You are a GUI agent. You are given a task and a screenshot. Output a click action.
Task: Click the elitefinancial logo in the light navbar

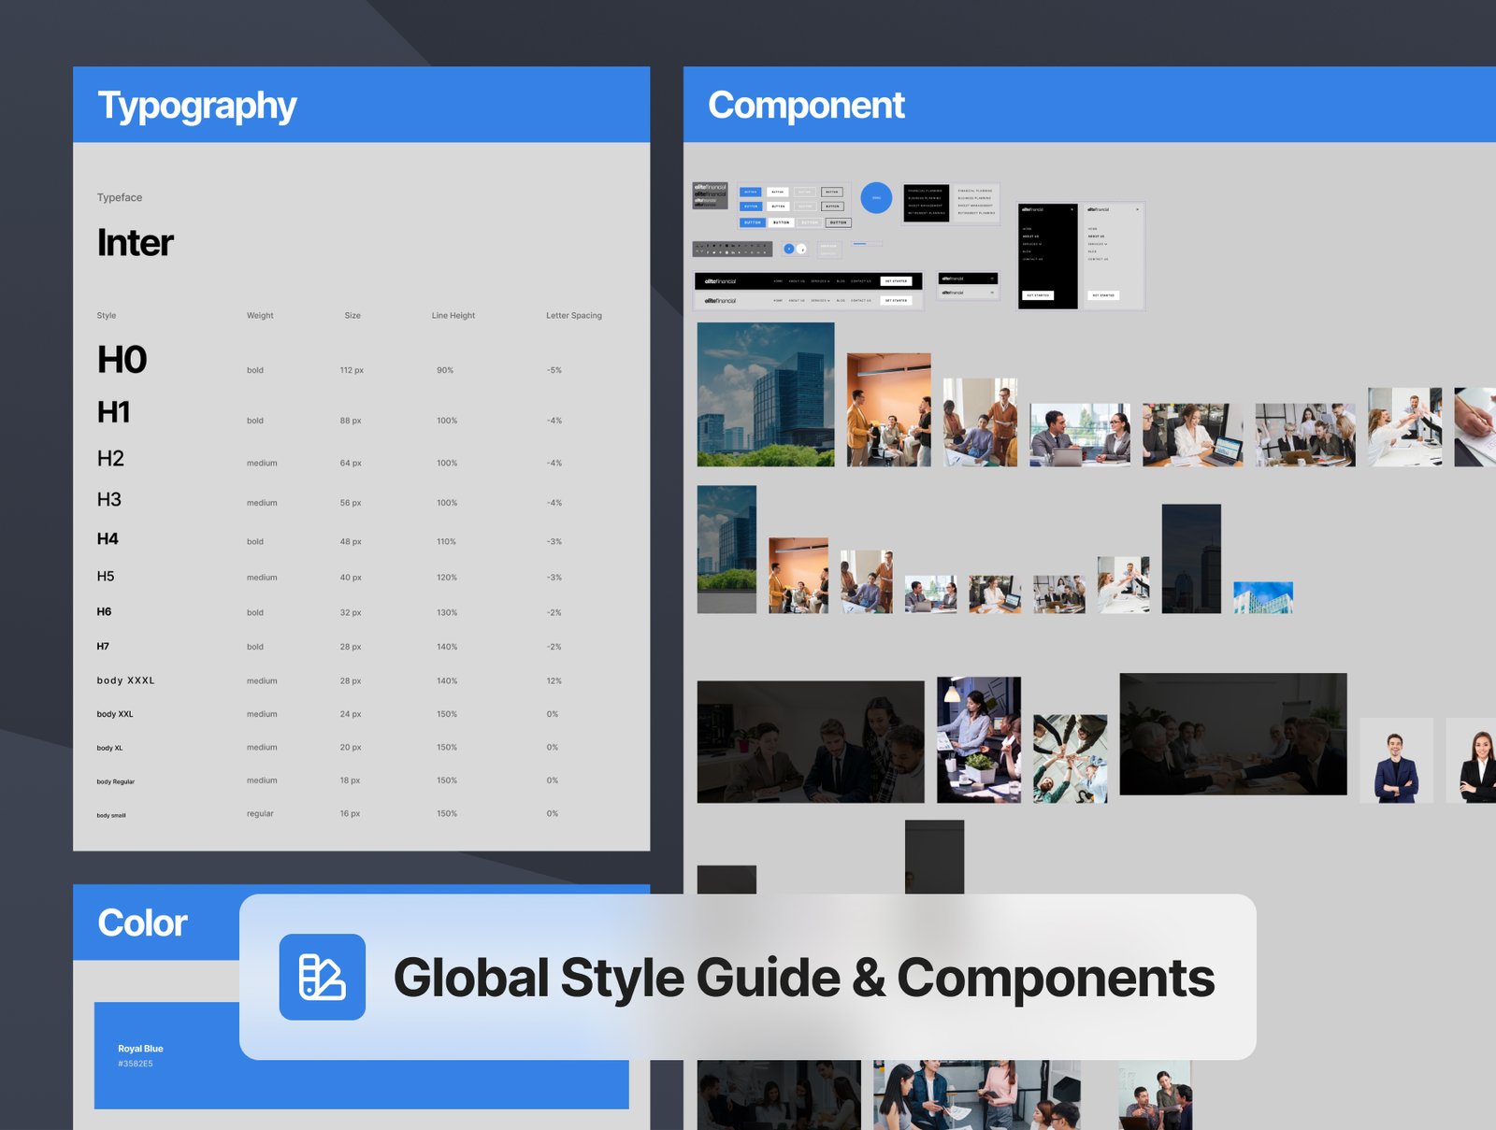coord(720,301)
